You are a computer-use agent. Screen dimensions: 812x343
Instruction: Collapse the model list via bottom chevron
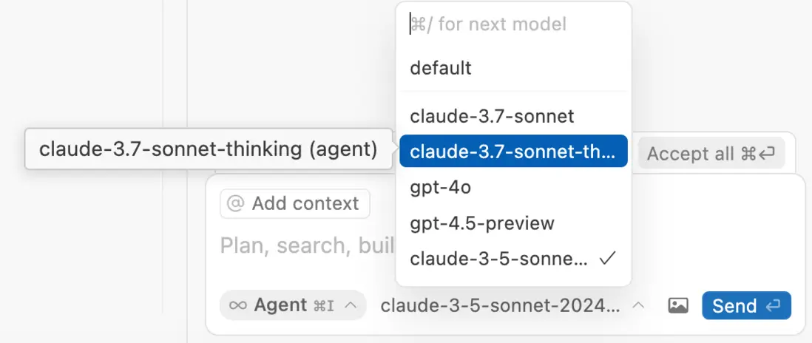[x=638, y=305]
